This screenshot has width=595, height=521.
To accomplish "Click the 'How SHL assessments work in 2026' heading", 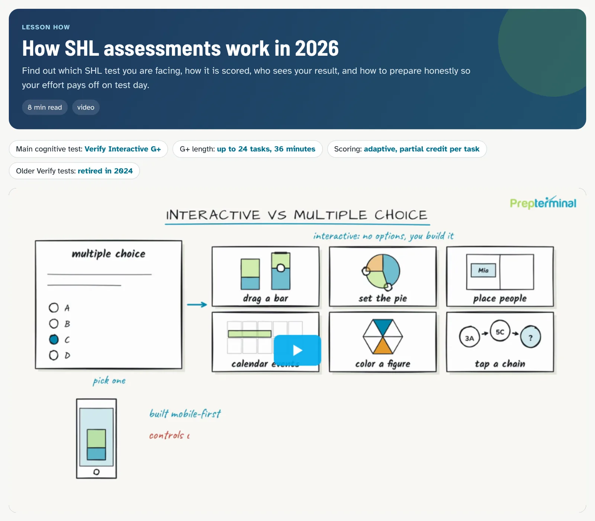I will click(180, 48).
